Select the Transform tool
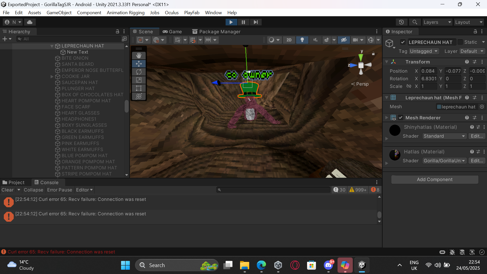The height and width of the screenshot is (274, 487). pyautogui.click(x=139, y=96)
